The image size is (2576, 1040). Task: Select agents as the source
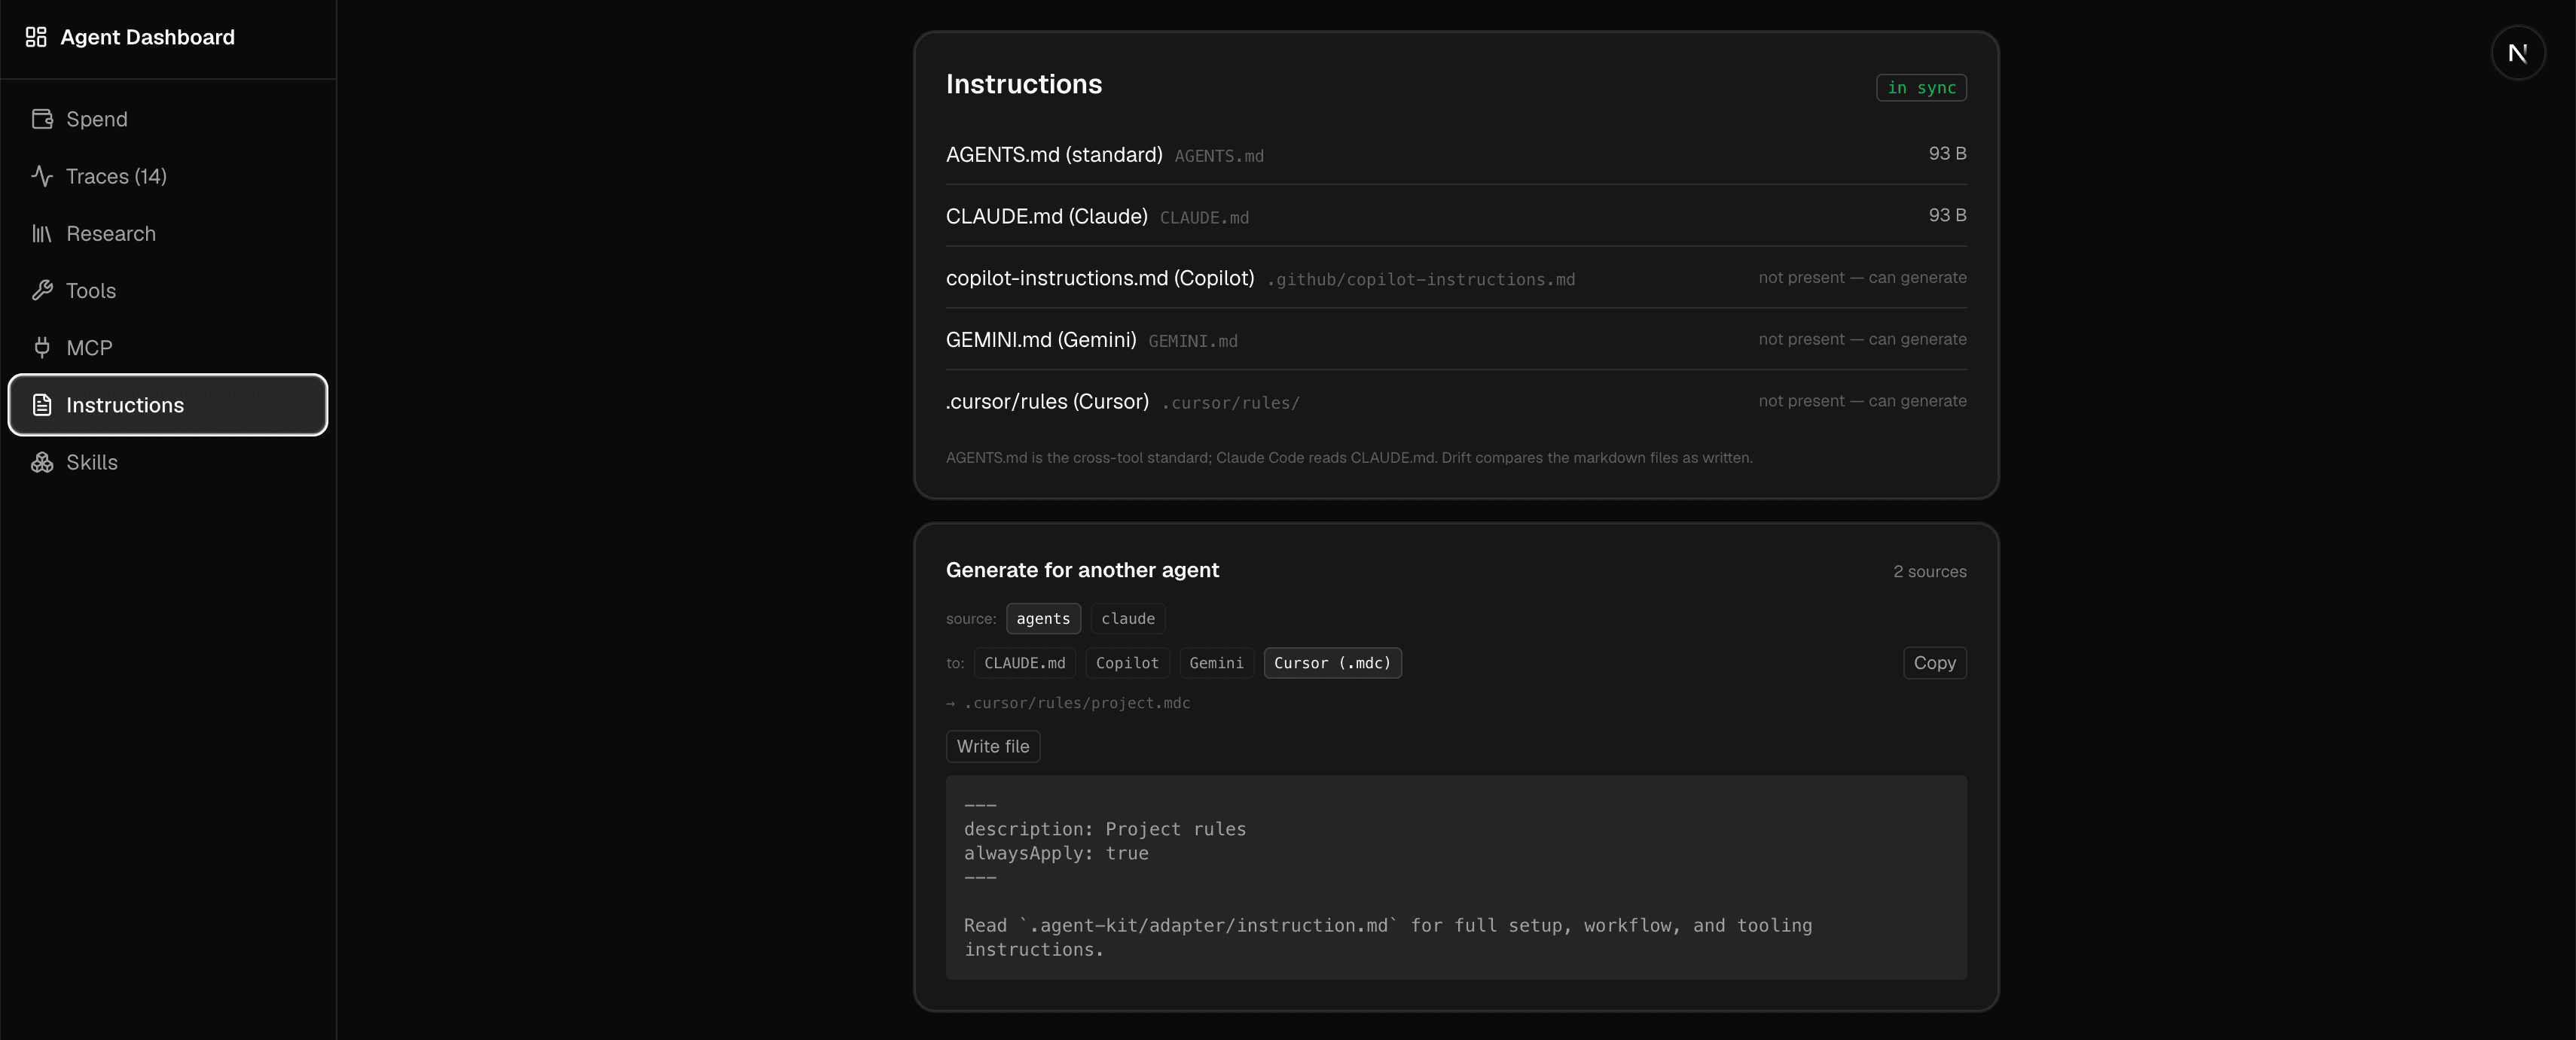click(1043, 619)
